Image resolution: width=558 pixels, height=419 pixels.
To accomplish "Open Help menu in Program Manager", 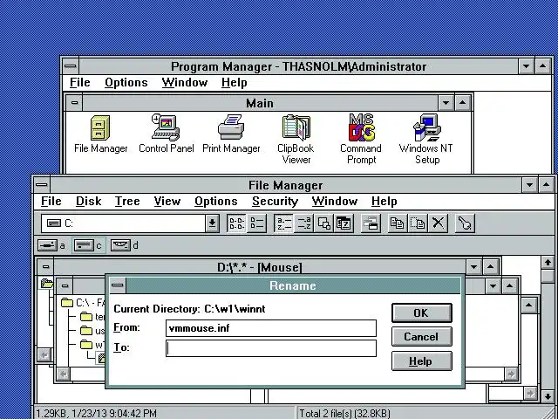I will click(234, 83).
